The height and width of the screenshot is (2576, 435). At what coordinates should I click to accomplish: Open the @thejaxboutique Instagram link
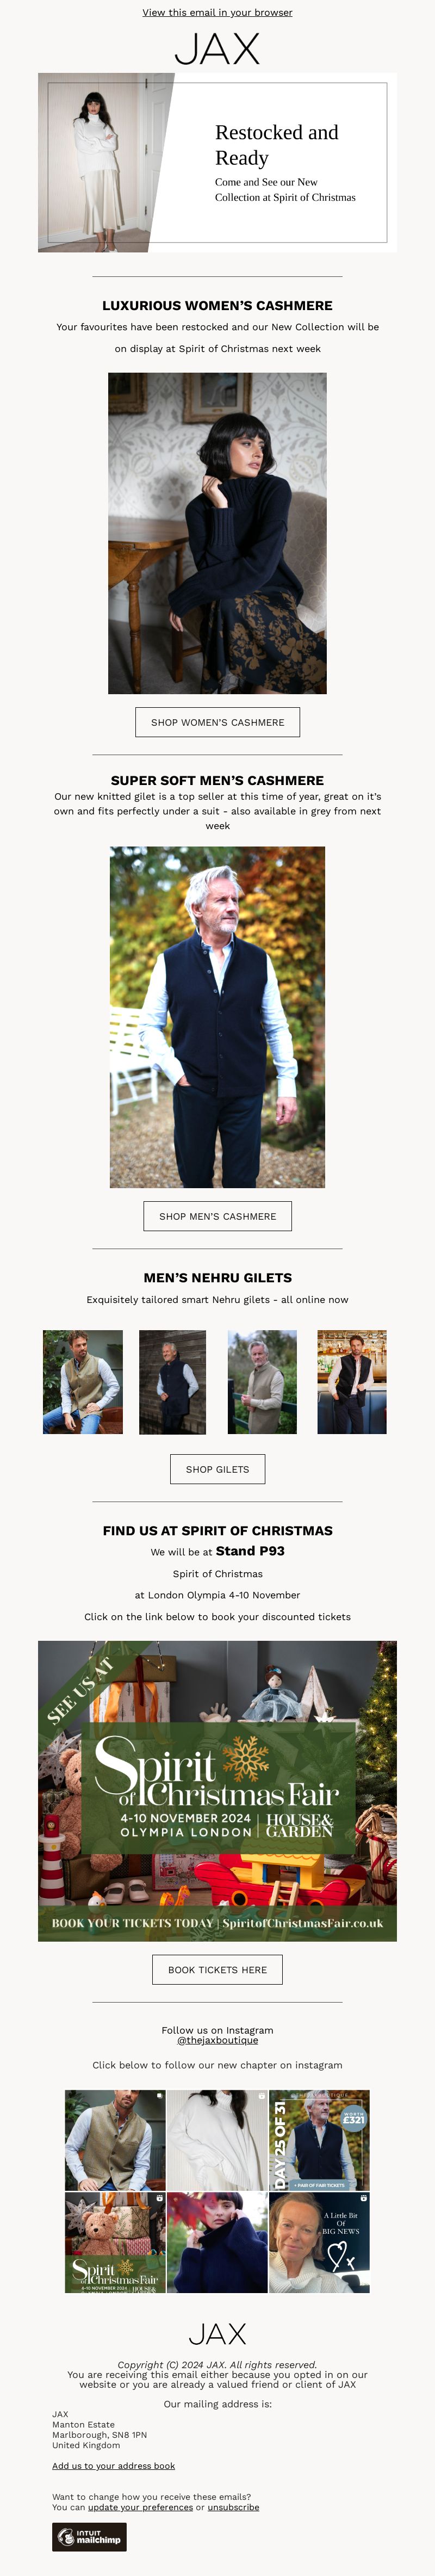[217, 2040]
